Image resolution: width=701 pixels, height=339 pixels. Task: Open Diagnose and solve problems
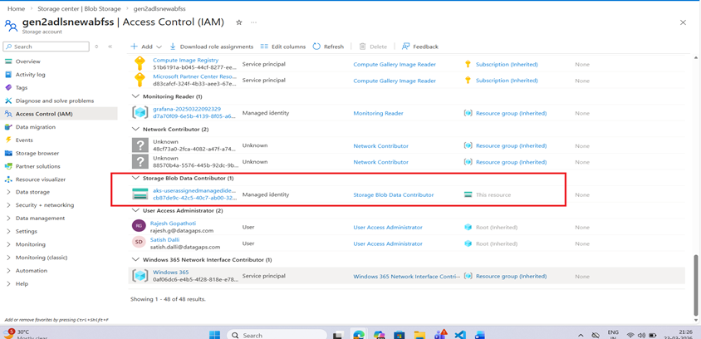[x=55, y=101]
